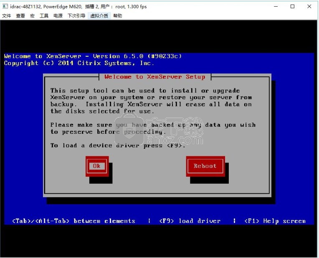Open the 工具 menu
Screen dimensions: 319x258
44,16
